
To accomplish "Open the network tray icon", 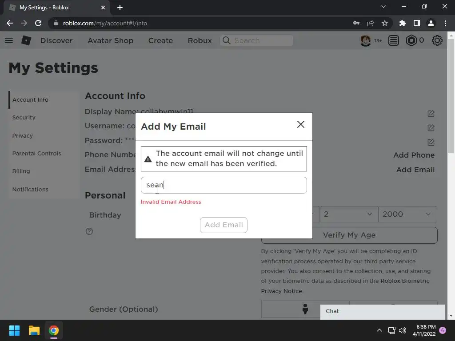I will coord(392,330).
